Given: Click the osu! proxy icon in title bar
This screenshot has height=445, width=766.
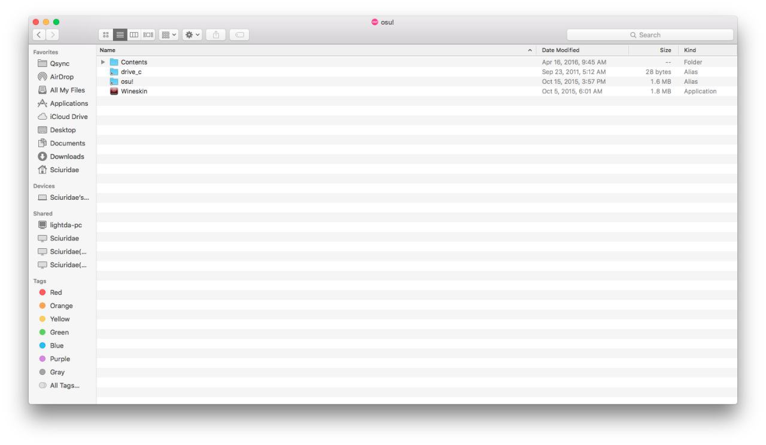Looking at the screenshot, I should click(x=375, y=22).
